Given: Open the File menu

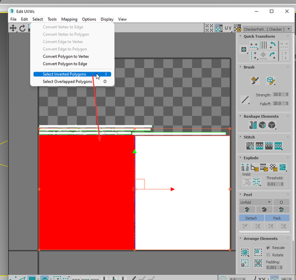Looking at the screenshot, I should 14,19.
